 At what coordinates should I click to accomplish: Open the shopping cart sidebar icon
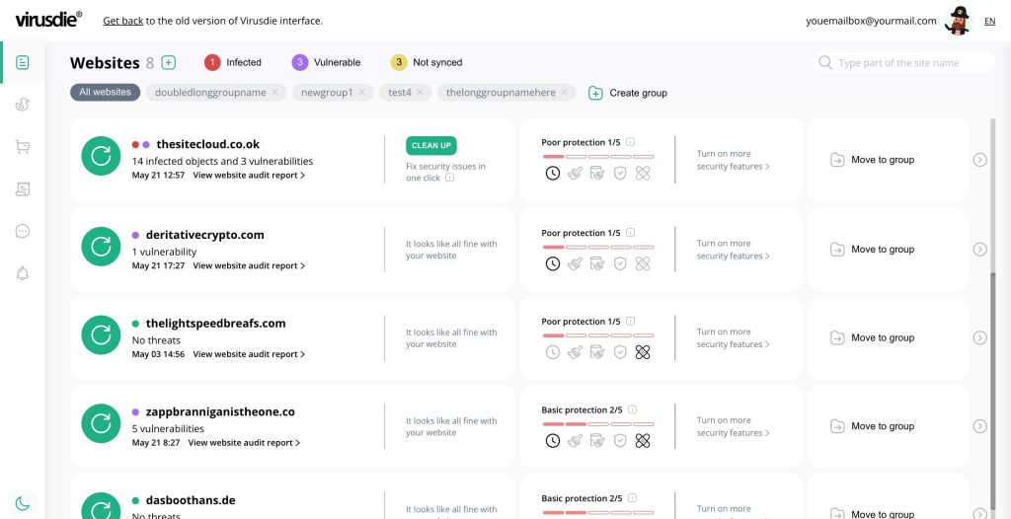[x=23, y=147]
